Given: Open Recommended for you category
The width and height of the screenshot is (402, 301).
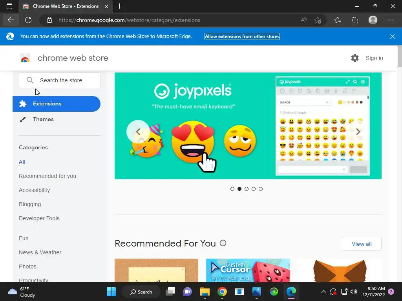Looking at the screenshot, I should 48,176.
